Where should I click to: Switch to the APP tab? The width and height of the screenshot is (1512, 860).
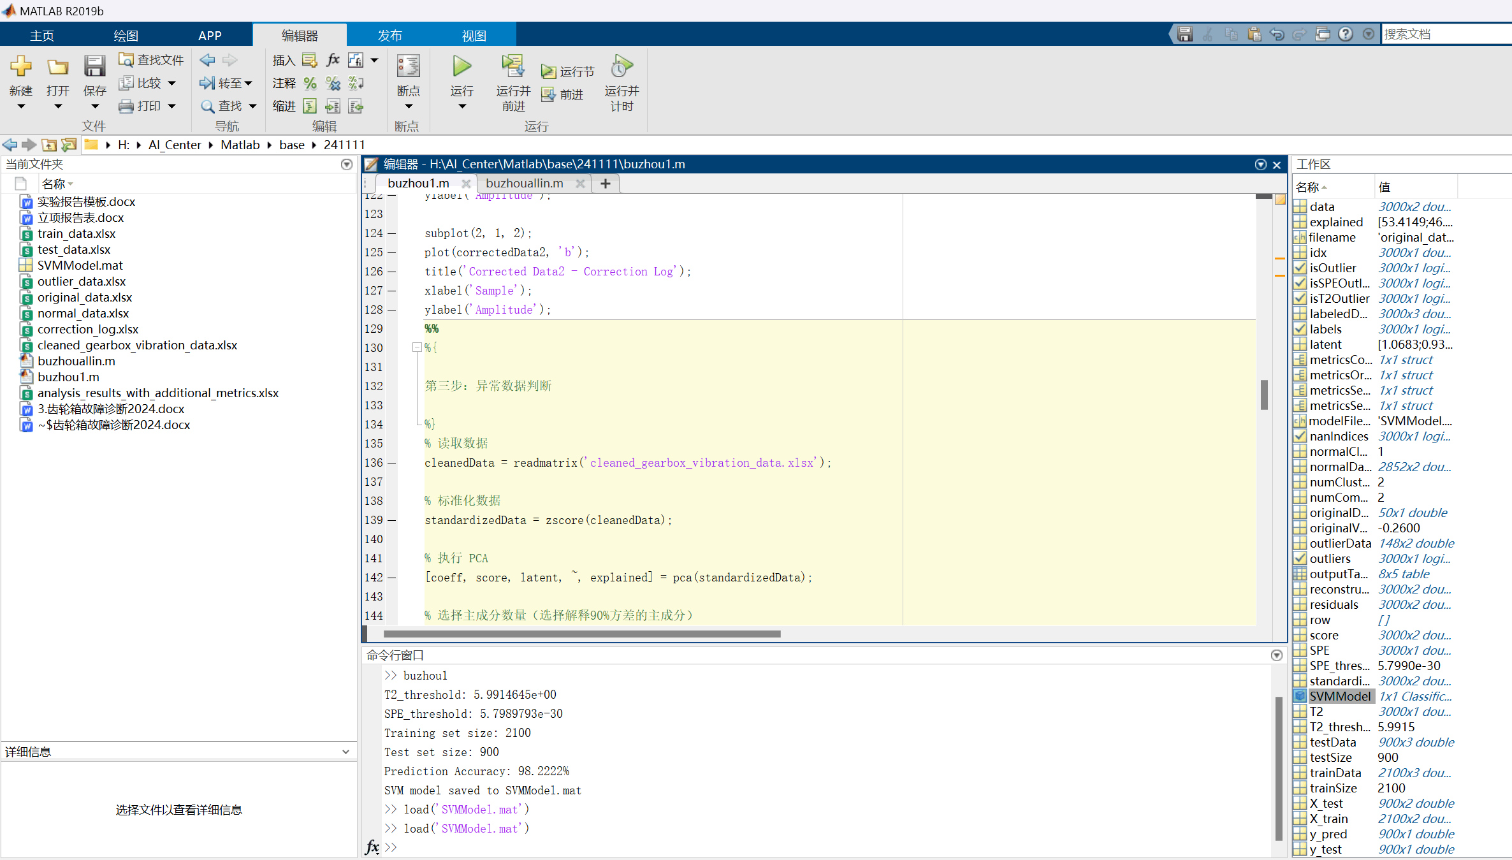point(210,36)
